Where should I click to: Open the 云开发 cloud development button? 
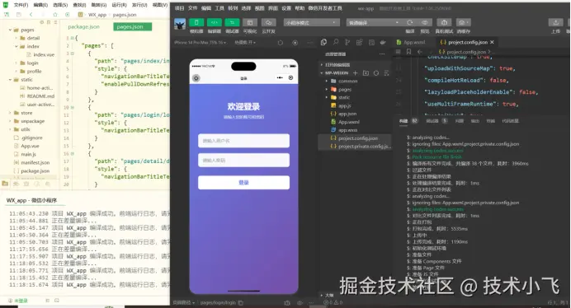268,22
